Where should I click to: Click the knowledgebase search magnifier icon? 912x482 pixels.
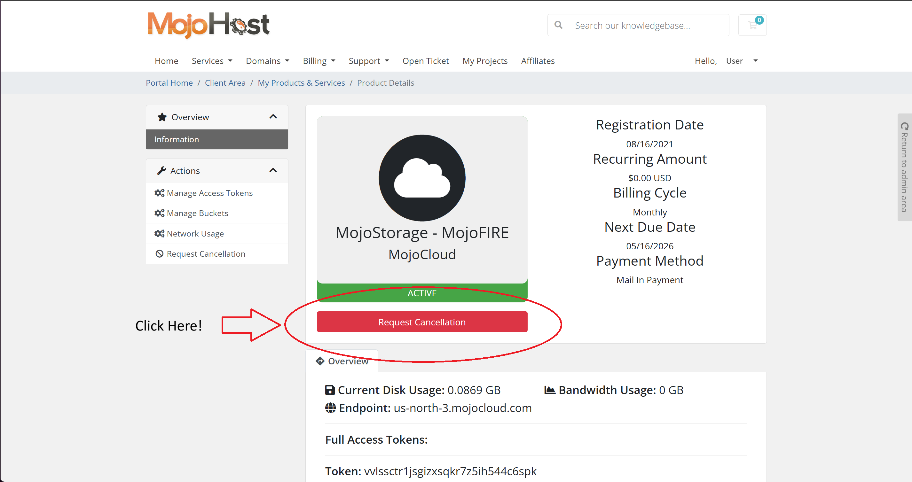coord(558,25)
